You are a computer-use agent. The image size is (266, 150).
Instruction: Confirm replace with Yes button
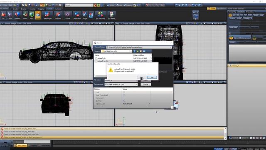point(141,77)
